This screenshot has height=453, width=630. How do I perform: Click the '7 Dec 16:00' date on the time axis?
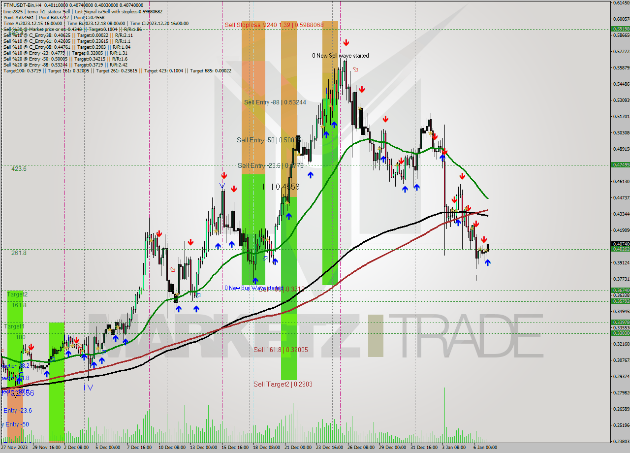(139, 448)
